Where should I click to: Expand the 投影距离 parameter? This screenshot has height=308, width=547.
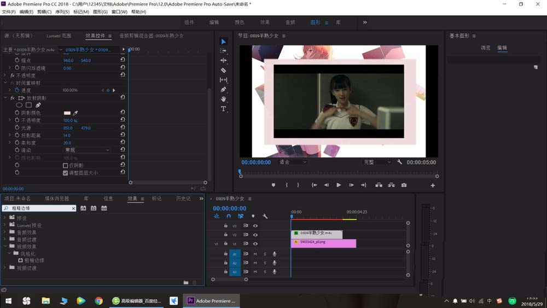coord(9,135)
